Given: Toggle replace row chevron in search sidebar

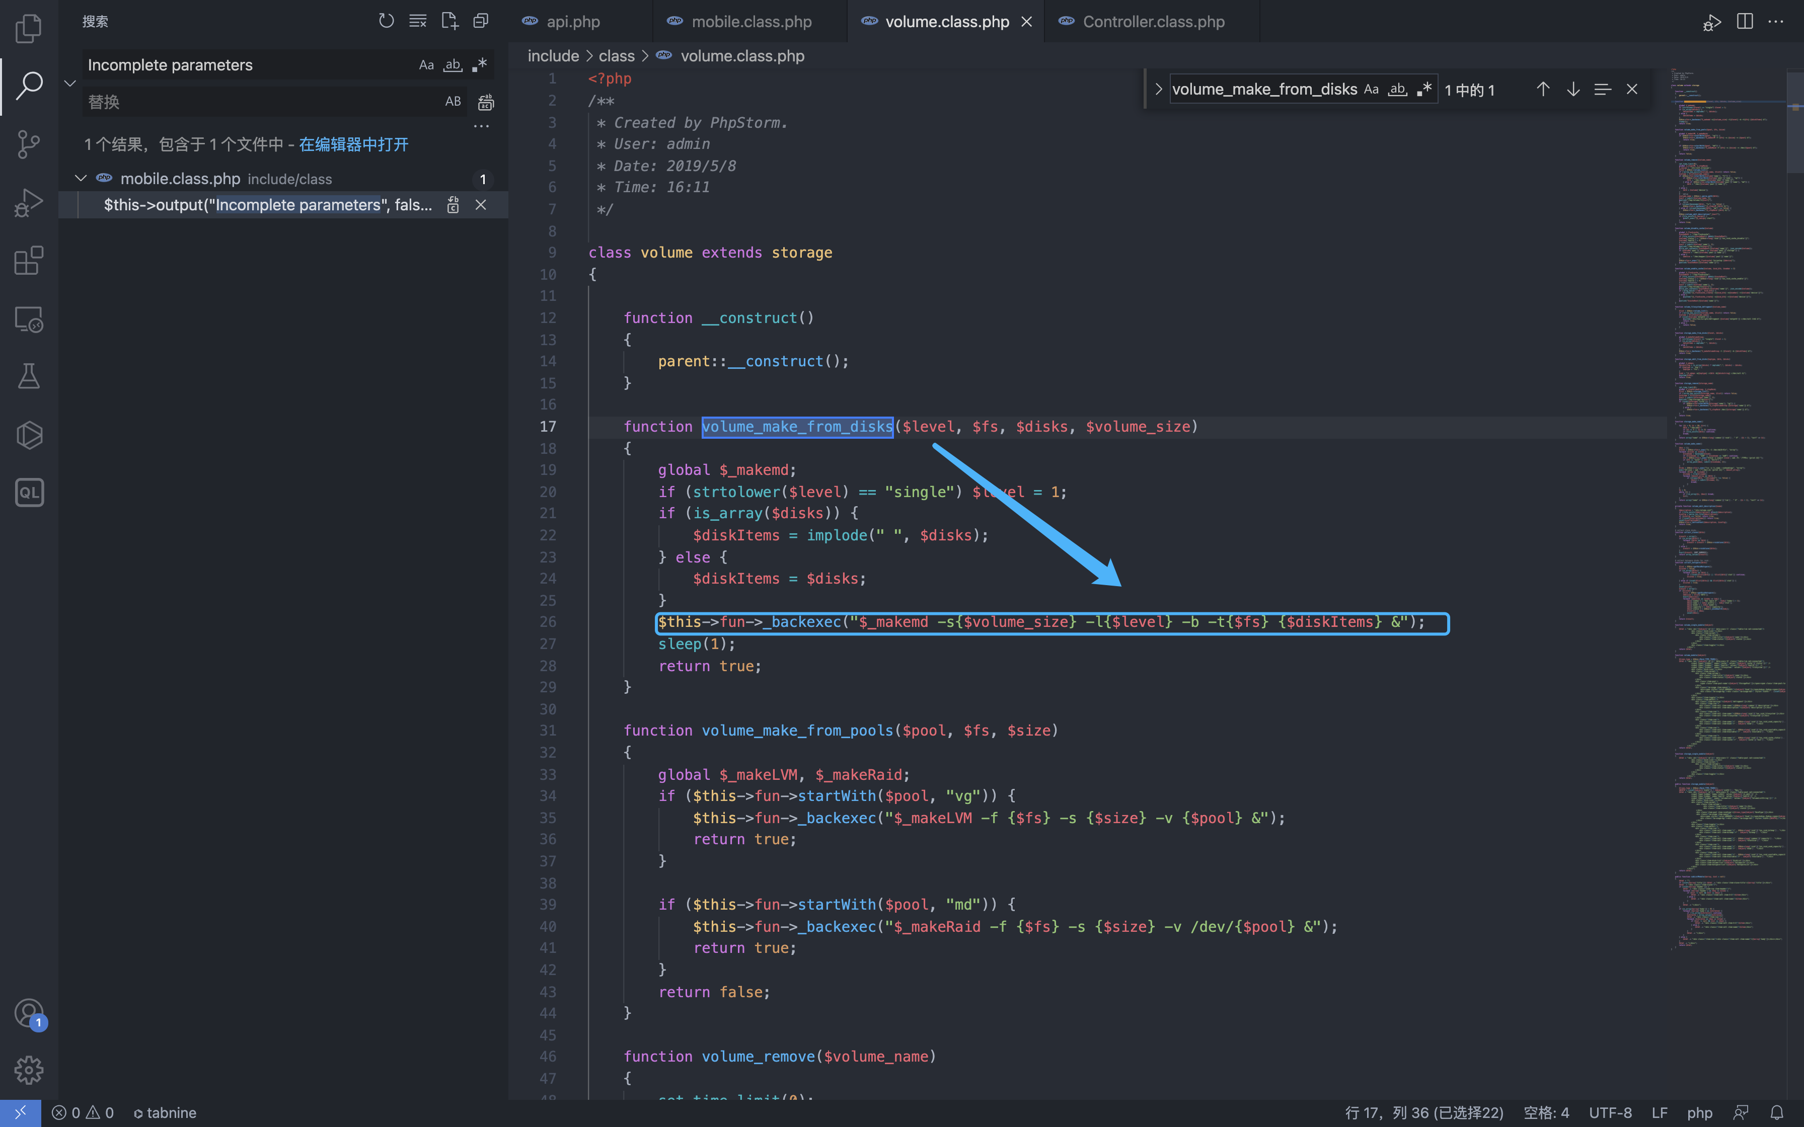Looking at the screenshot, I should coord(70,84).
